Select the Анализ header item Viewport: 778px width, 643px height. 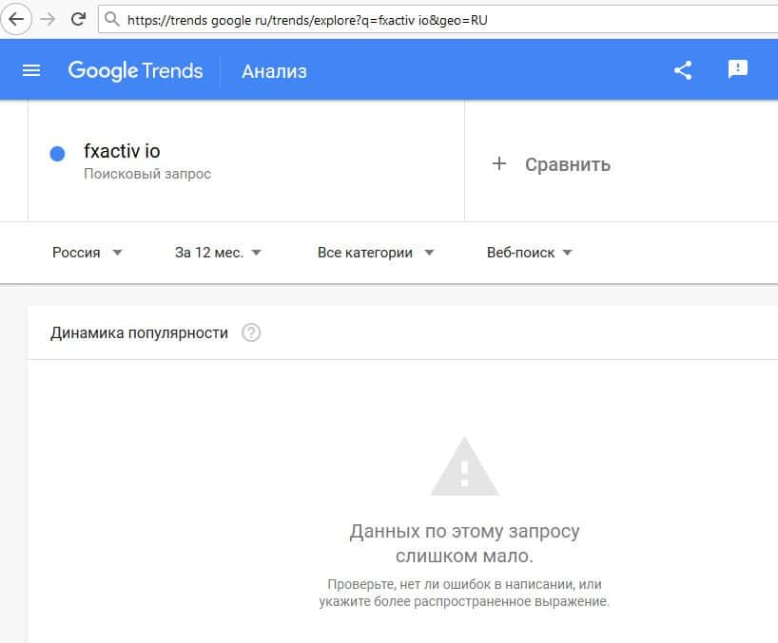pyautogui.click(x=274, y=71)
